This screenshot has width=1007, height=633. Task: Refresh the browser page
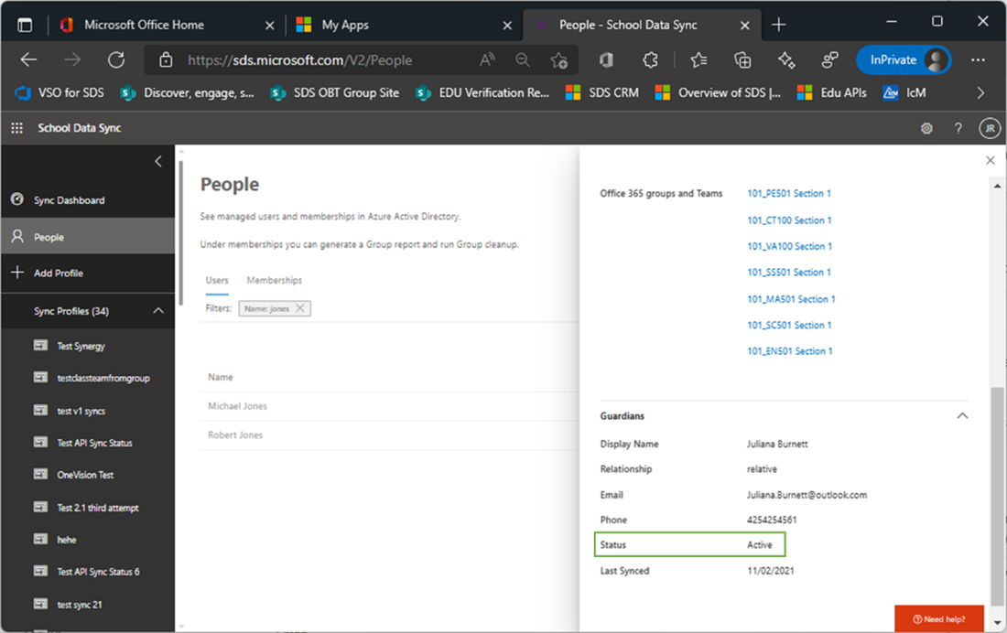coord(116,60)
